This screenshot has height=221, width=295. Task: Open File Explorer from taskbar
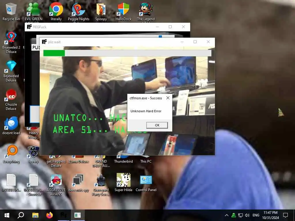(x=35, y=215)
